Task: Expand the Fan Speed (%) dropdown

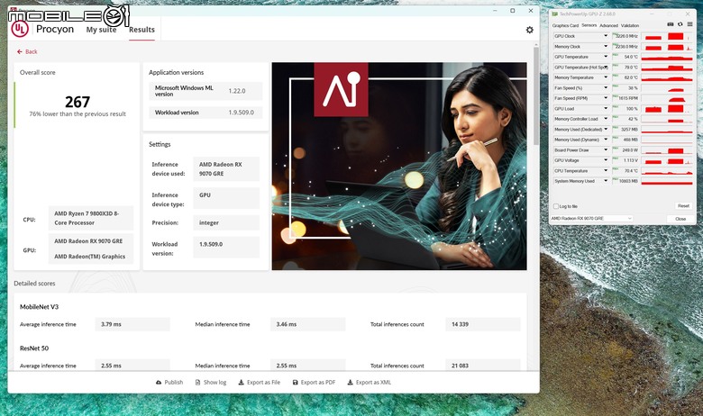Action: [606, 87]
